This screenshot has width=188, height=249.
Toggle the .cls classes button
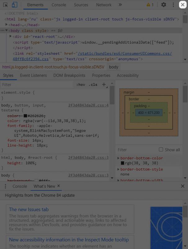93,85
